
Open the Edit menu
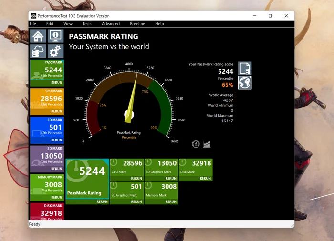click(x=50, y=24)
